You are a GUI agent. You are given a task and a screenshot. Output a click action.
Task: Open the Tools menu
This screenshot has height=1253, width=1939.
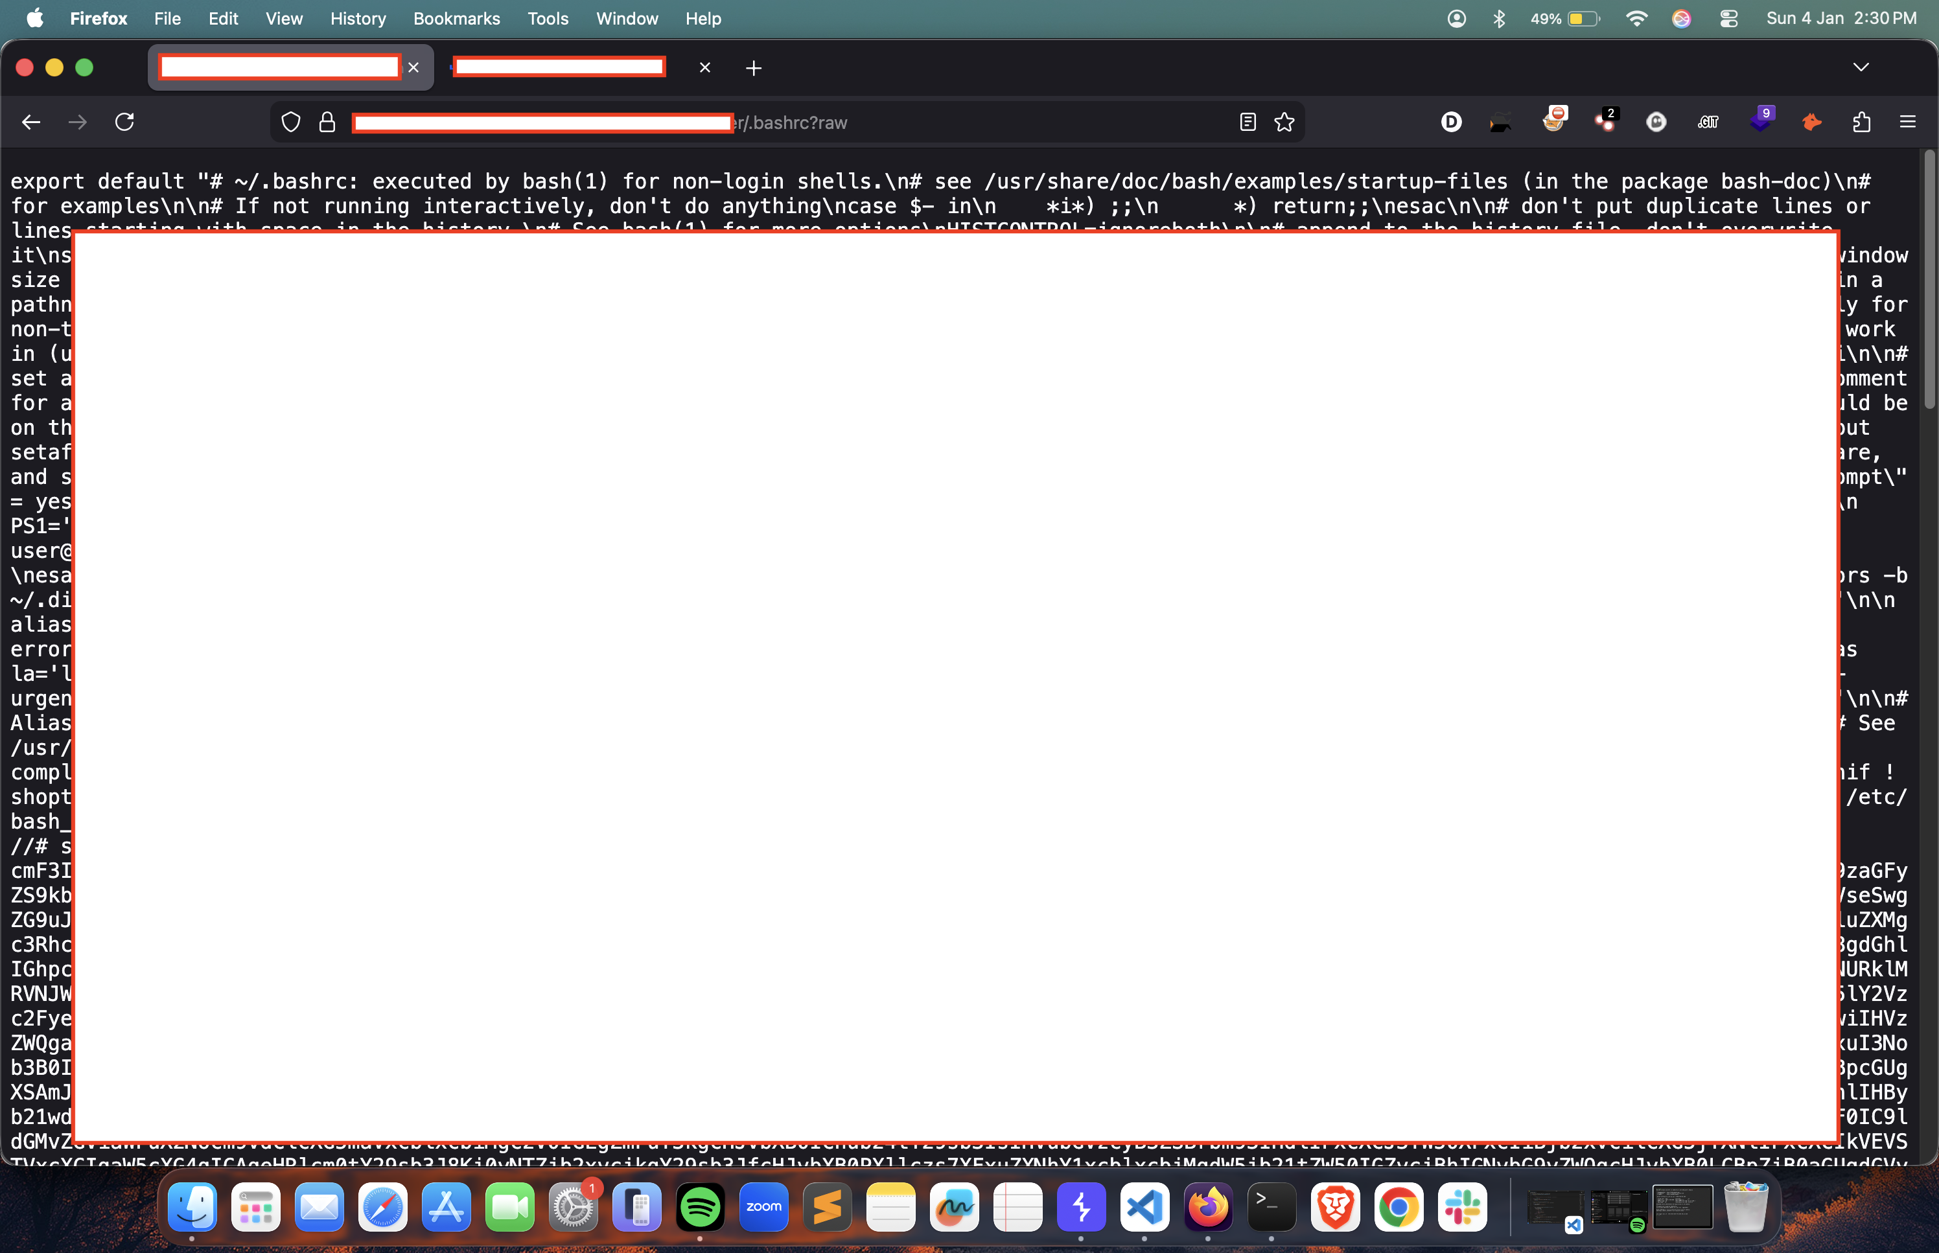(x=548, y=18)
